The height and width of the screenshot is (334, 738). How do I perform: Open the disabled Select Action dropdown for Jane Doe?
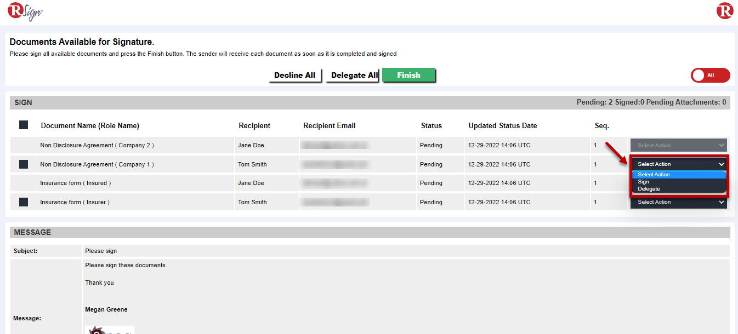[678, 146]
